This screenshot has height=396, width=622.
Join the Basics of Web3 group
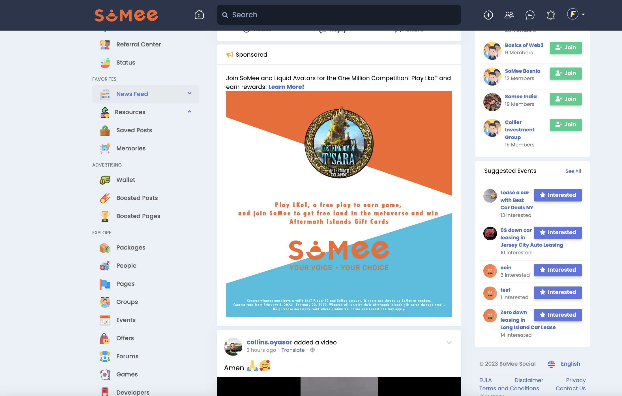(x=565, y=48)
